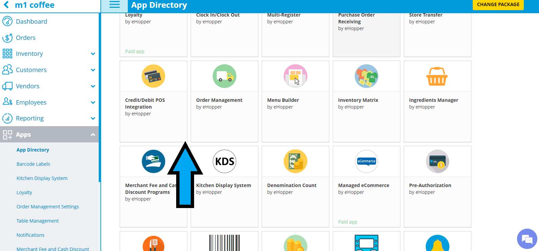
Task: Open the live chat bubble icon
Action: coord(527,239)
